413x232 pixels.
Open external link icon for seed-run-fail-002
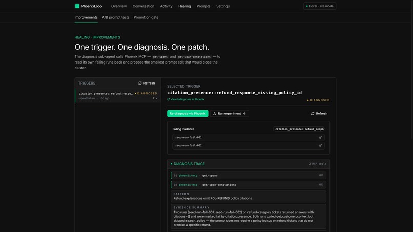click(320, 145)
